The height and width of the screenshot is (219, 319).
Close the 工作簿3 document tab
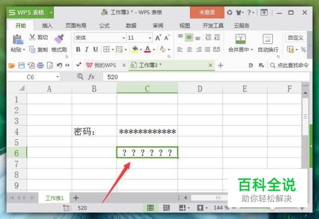[210, 65]
